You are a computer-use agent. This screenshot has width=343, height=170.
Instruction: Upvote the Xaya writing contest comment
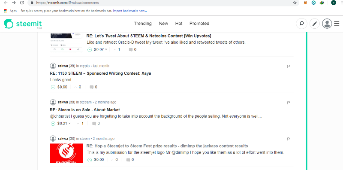(53, 87)
